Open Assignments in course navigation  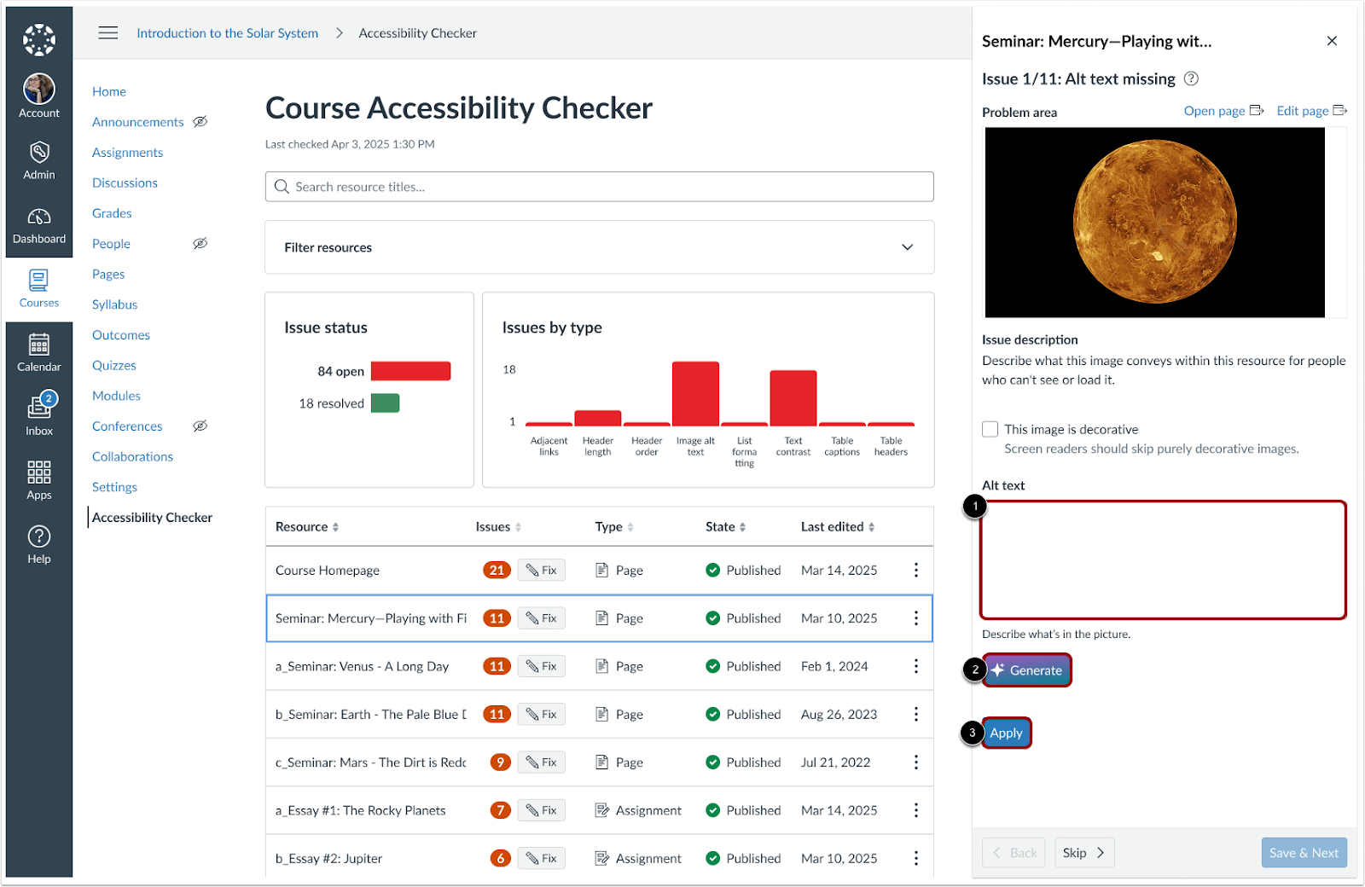128,153
